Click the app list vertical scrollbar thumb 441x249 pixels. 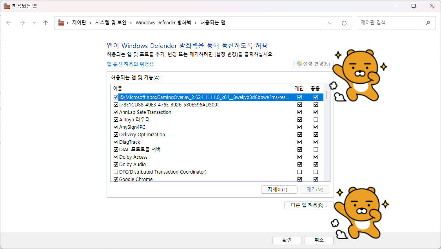[x=327, y=94]
